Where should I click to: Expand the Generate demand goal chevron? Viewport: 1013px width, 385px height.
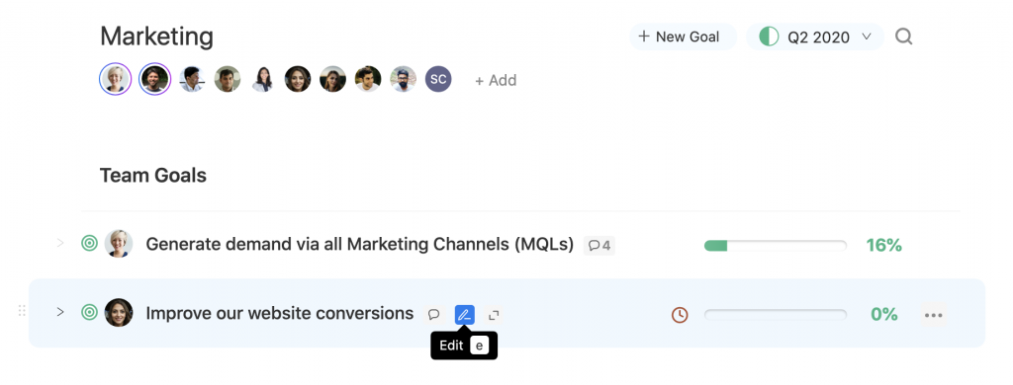60,243
